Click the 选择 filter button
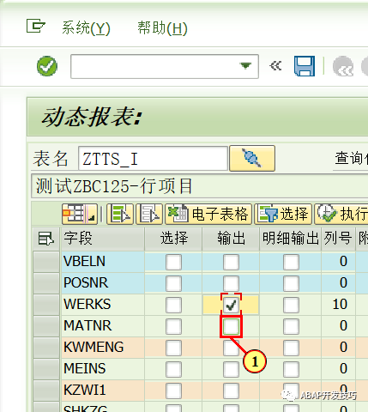 coord(283,214)
